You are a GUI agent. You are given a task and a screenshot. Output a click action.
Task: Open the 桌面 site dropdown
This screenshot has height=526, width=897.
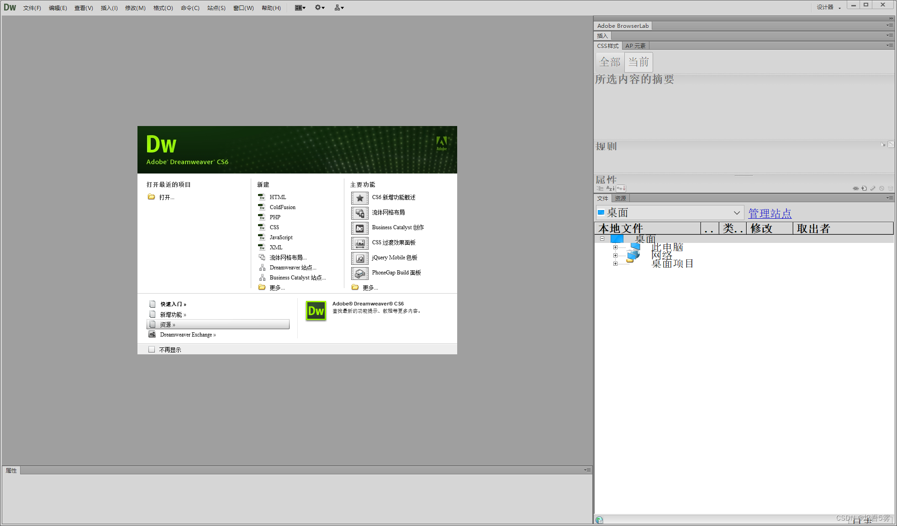pyautogui.click(x=736, y=212)
